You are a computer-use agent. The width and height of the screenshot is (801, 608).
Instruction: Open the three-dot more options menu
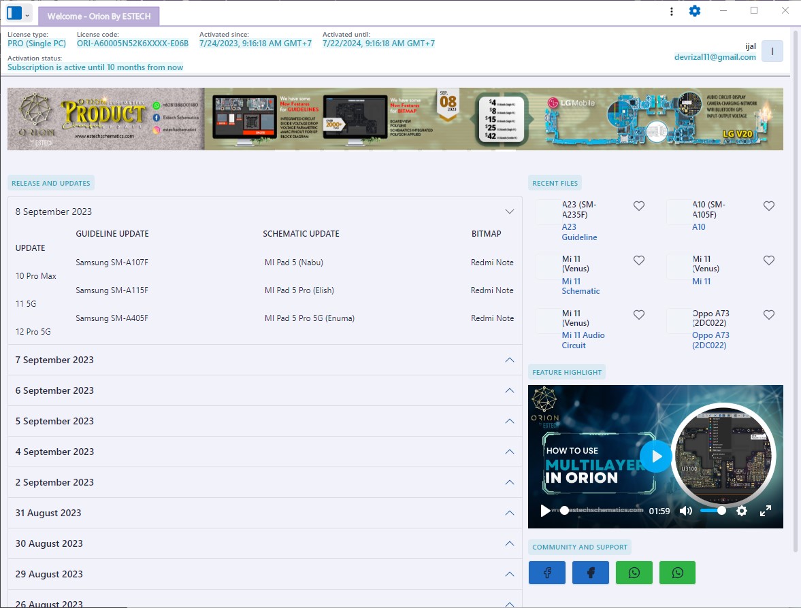[671, 12]
